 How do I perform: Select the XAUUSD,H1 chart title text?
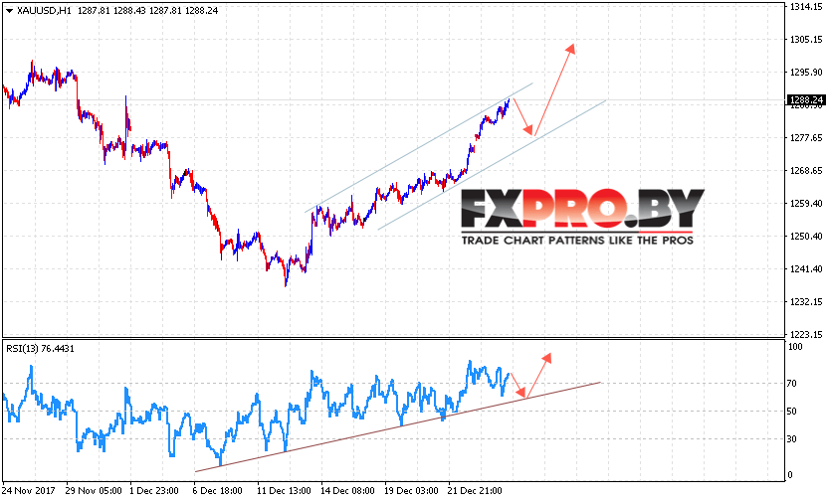click(x=44, y=11)
